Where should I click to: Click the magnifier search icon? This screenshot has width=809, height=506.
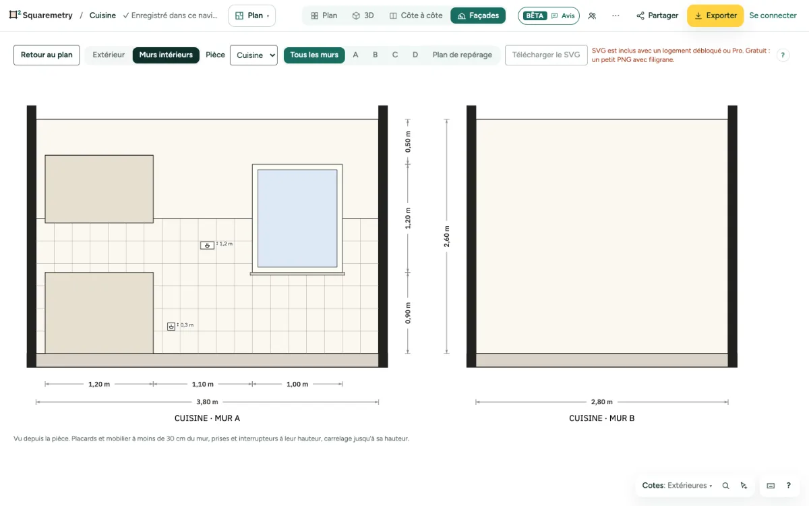click(725, 486)
